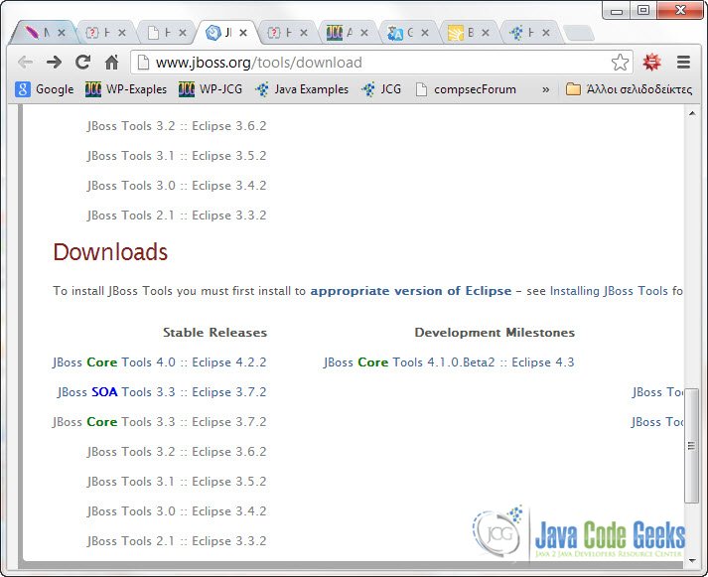Click the Development Milestones column header
708x577 pixels.
tap(495, 333)
